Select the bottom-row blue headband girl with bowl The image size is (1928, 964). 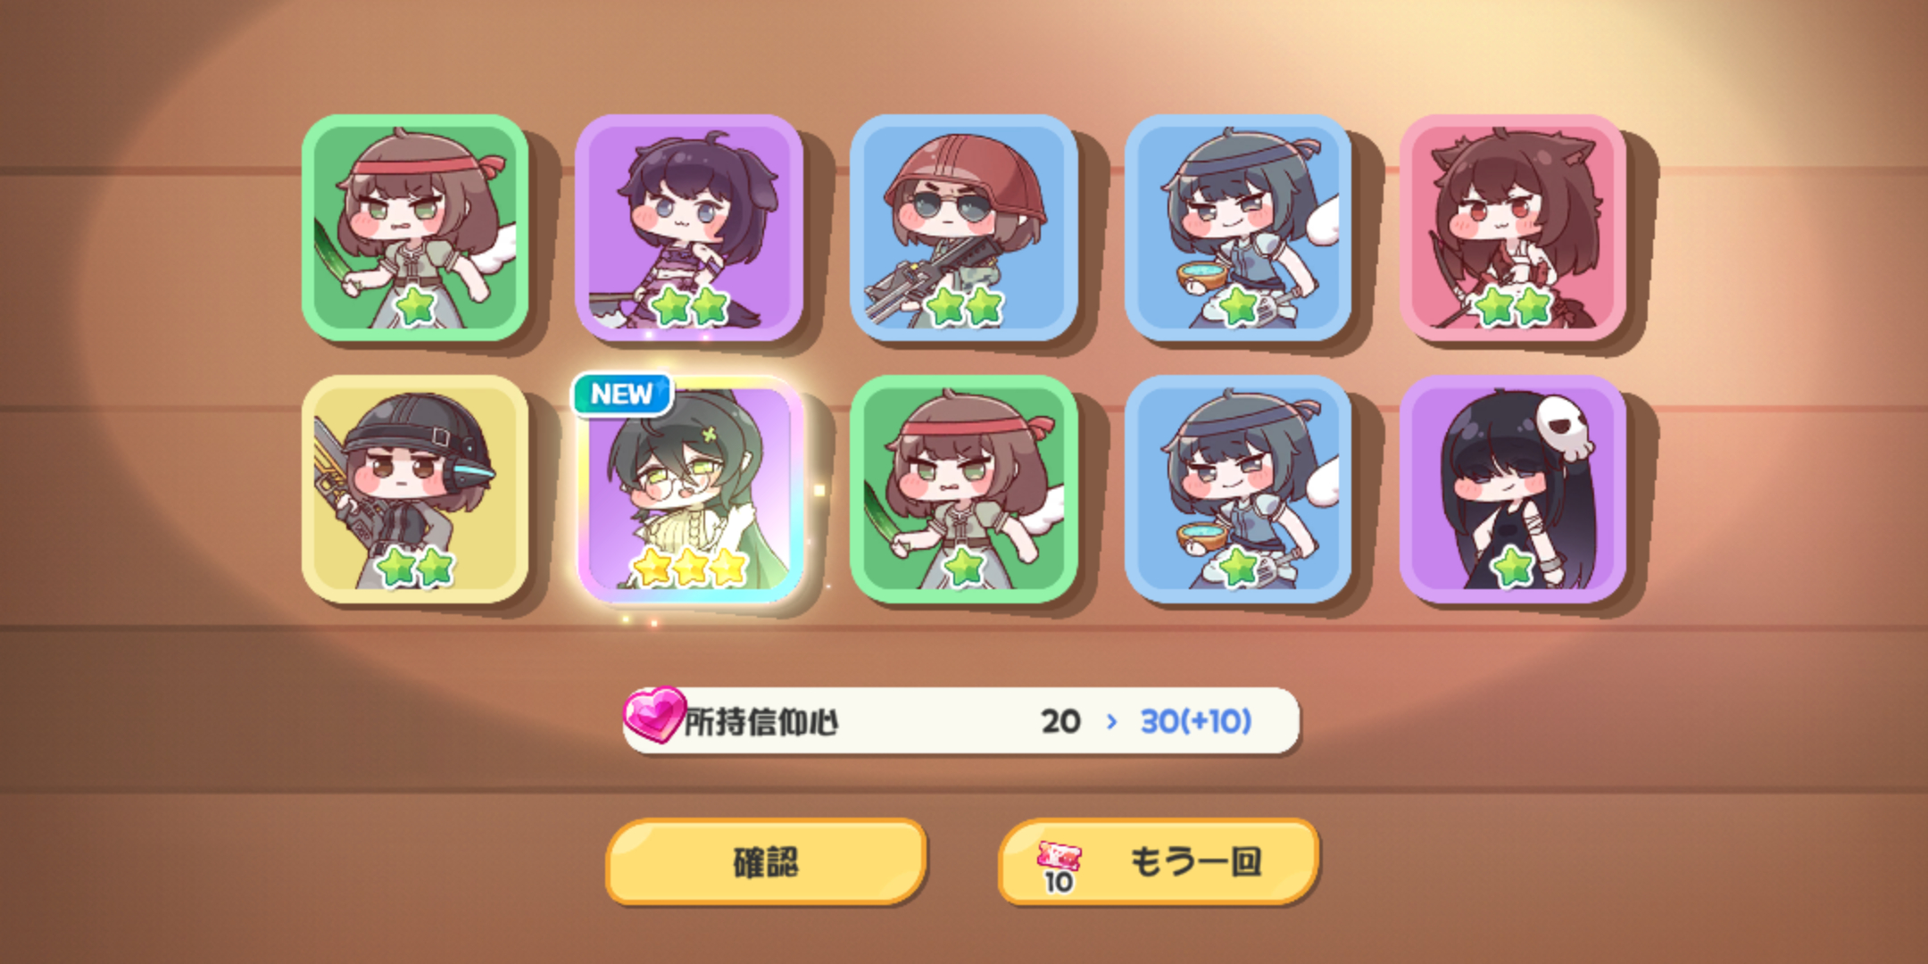(1238, 488)
